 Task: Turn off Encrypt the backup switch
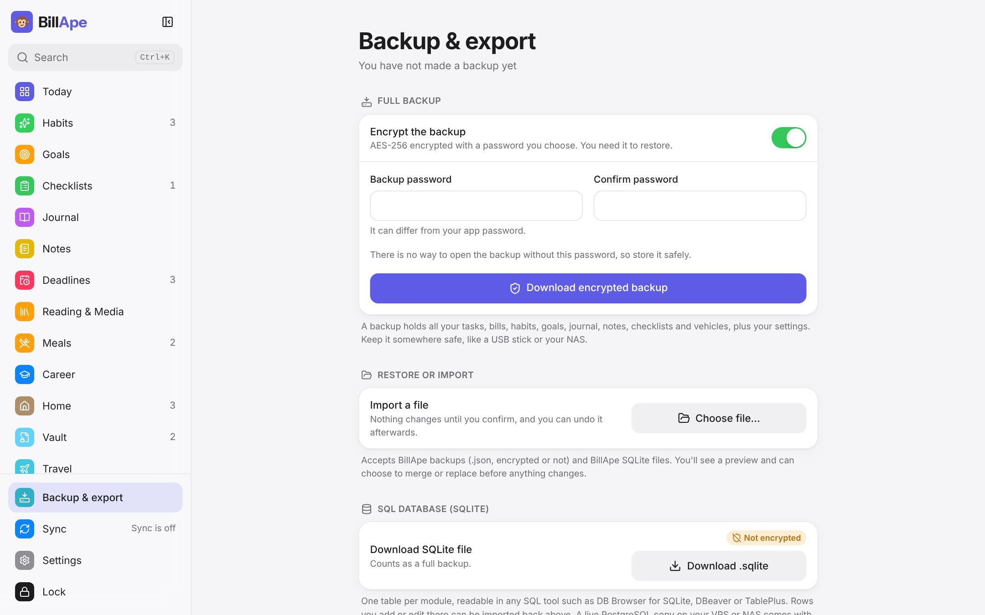788,138
